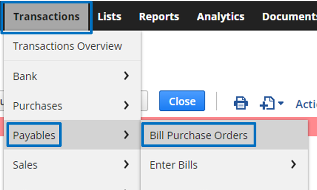
Task: Open the Documents menu
Action: pyautogui.click(x=290, y=16)
